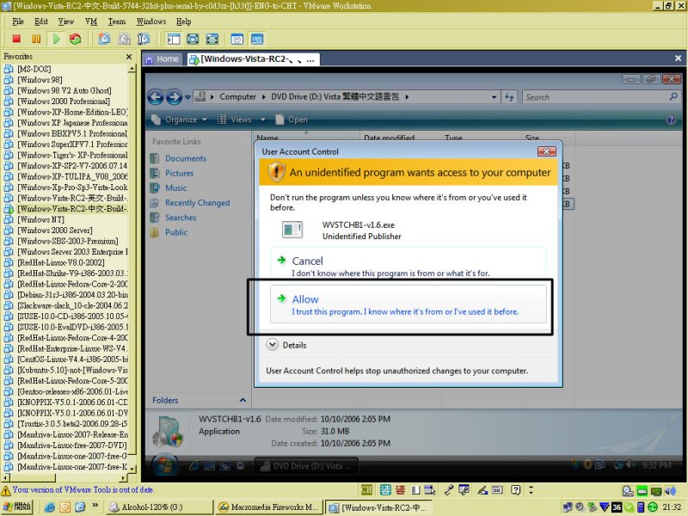Viewport: 688px width, 516px height.
Task: Click the Vista Explorer Back button
Action: (156, 97)
